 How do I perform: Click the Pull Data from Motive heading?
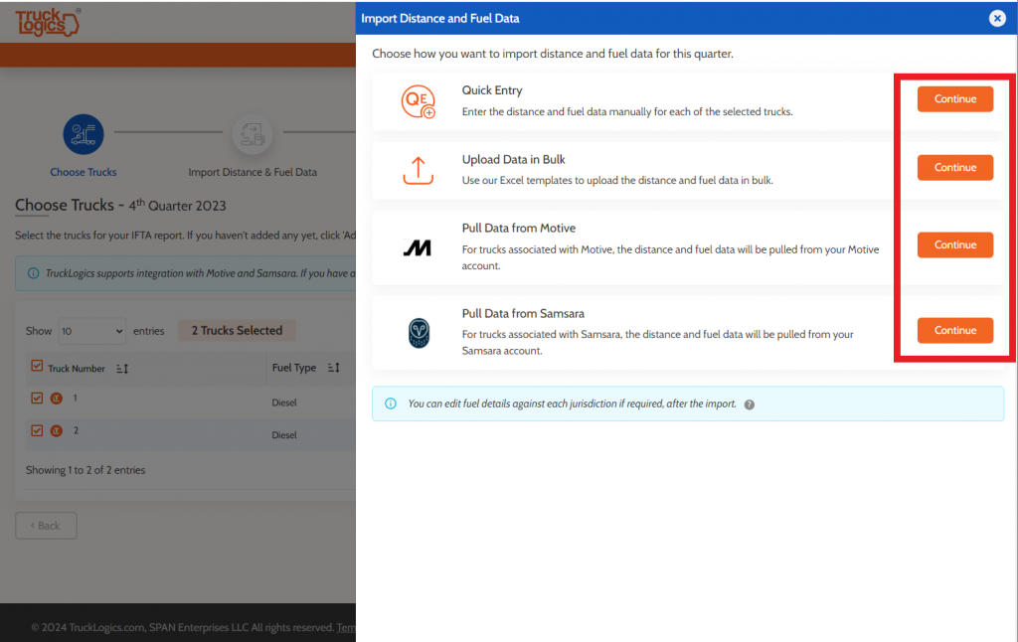519,228
